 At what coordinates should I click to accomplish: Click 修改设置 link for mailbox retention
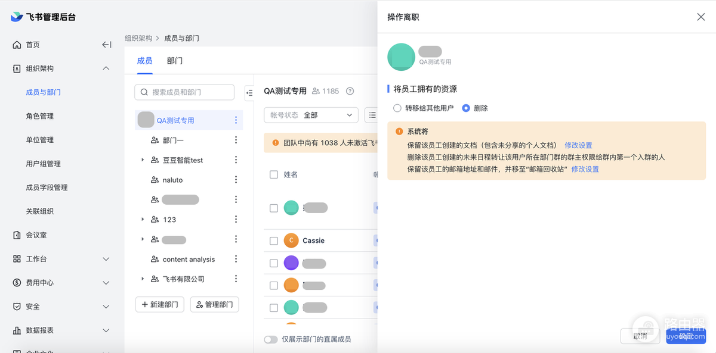[x=585, y=169]
